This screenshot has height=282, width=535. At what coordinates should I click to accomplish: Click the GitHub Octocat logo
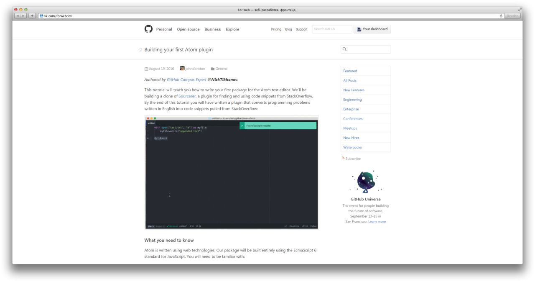tap(148, 29)
